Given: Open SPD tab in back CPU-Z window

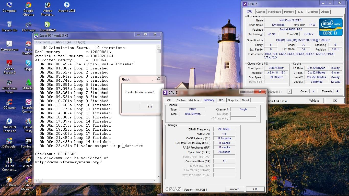Looking at the screenshot, I should [301, 12].
